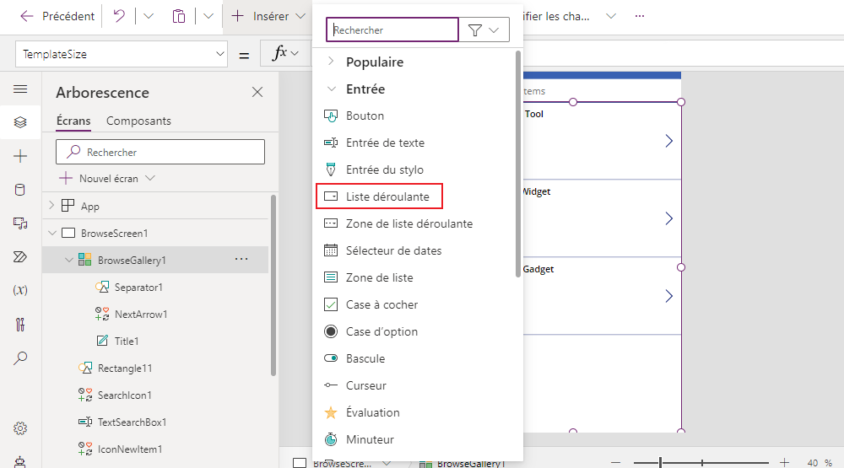Switch to the Écrans tab
844x468 pixels.
click(73, 121)
